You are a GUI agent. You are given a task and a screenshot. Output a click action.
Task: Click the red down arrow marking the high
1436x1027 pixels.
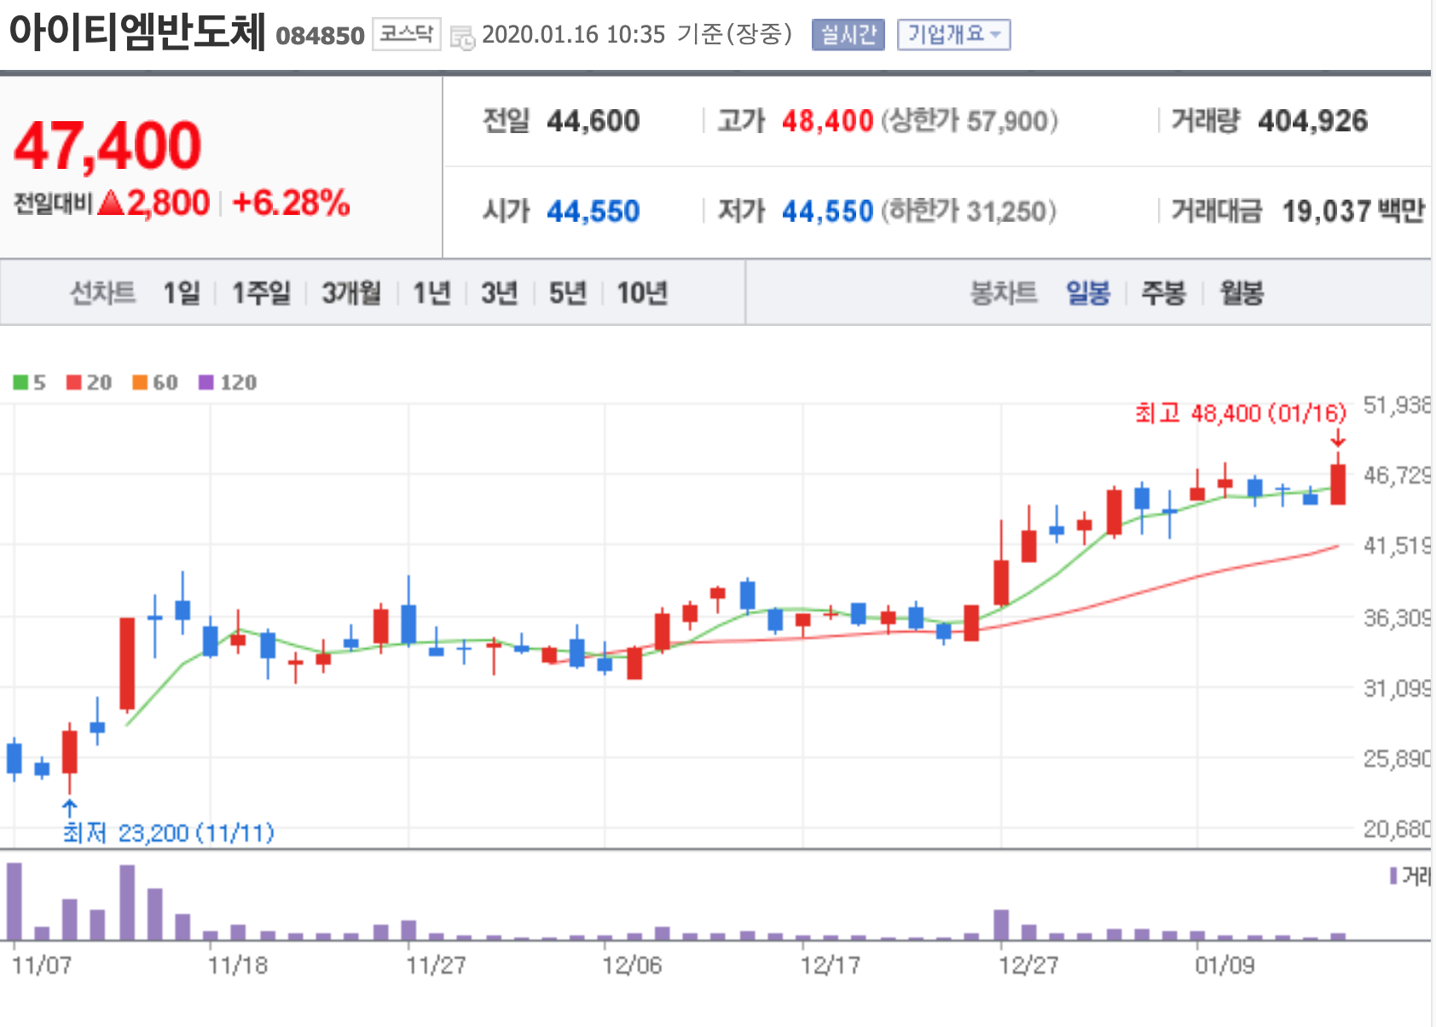[1338, 438]
